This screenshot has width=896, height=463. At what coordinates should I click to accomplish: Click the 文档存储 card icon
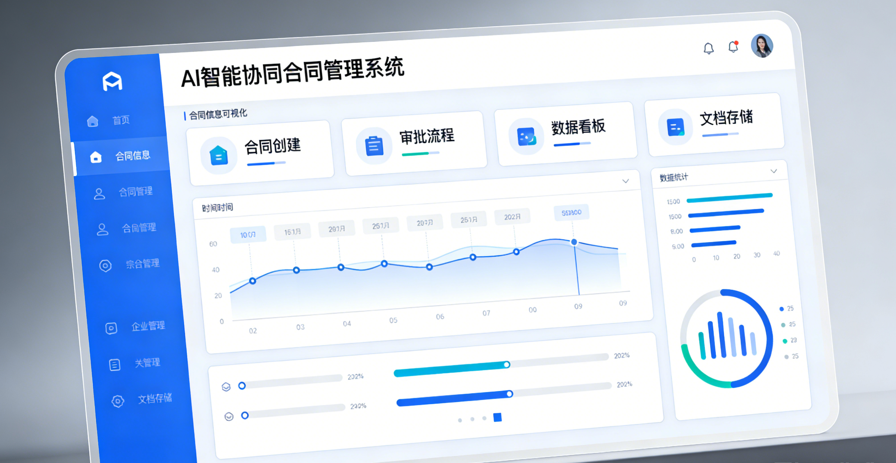[676, 127]
